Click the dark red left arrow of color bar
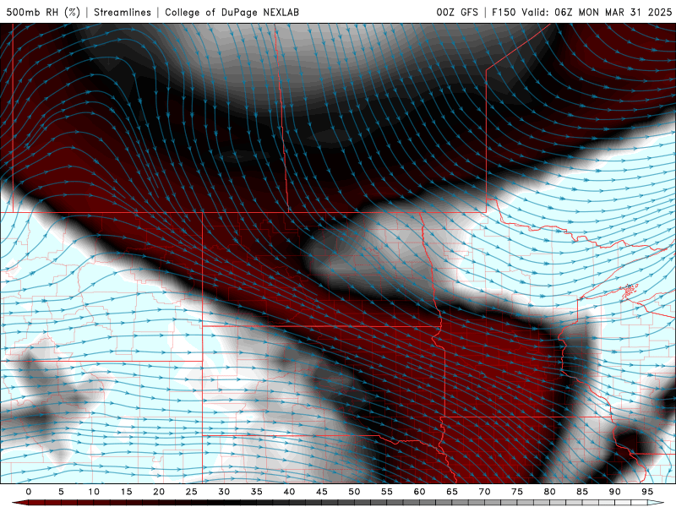 pos(19,503)
